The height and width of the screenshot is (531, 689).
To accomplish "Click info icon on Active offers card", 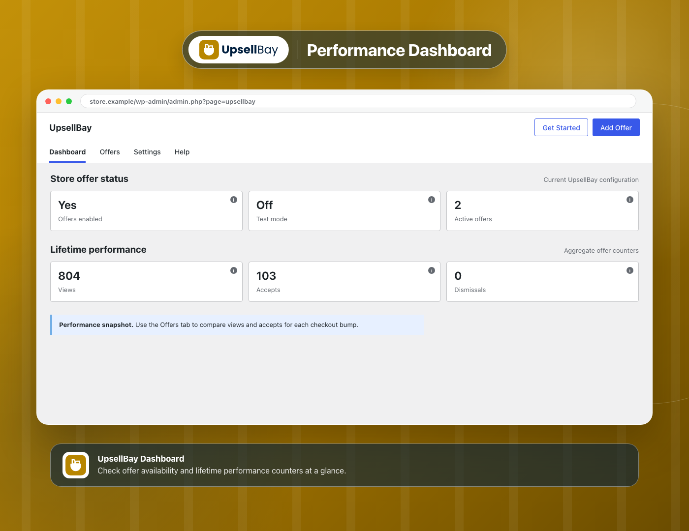I will 629,200.
